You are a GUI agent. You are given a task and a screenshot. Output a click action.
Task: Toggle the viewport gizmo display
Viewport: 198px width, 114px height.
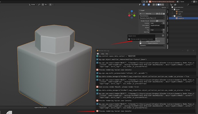pos(144,5)
